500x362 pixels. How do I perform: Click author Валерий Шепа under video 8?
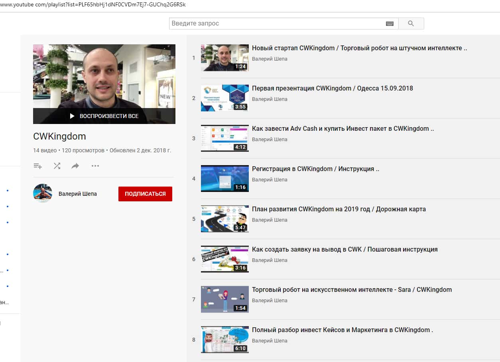[270, 341]
